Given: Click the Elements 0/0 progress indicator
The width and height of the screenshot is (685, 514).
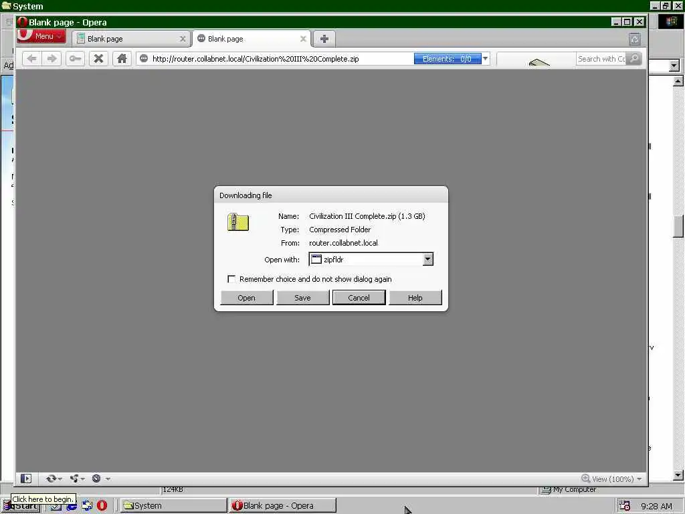Looking at the screenshot, I should [x=448, y=59].
